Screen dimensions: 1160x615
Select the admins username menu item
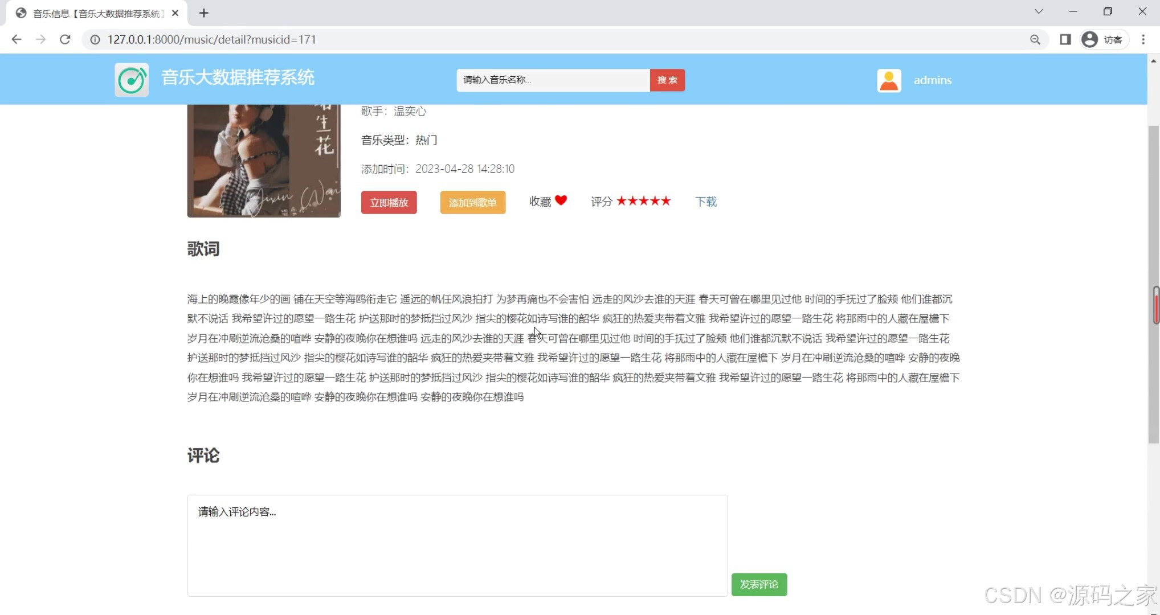pos(933,80)
